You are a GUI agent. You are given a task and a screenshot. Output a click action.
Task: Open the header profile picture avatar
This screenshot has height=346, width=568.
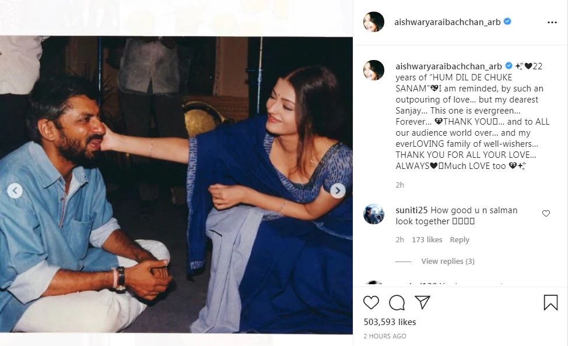pos(373,22)
